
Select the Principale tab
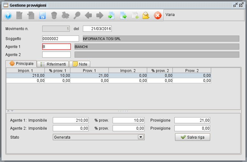[x=21, y=64]
